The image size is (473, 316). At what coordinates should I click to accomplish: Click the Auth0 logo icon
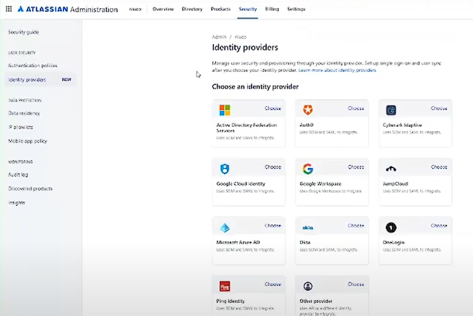click(308, 110)
